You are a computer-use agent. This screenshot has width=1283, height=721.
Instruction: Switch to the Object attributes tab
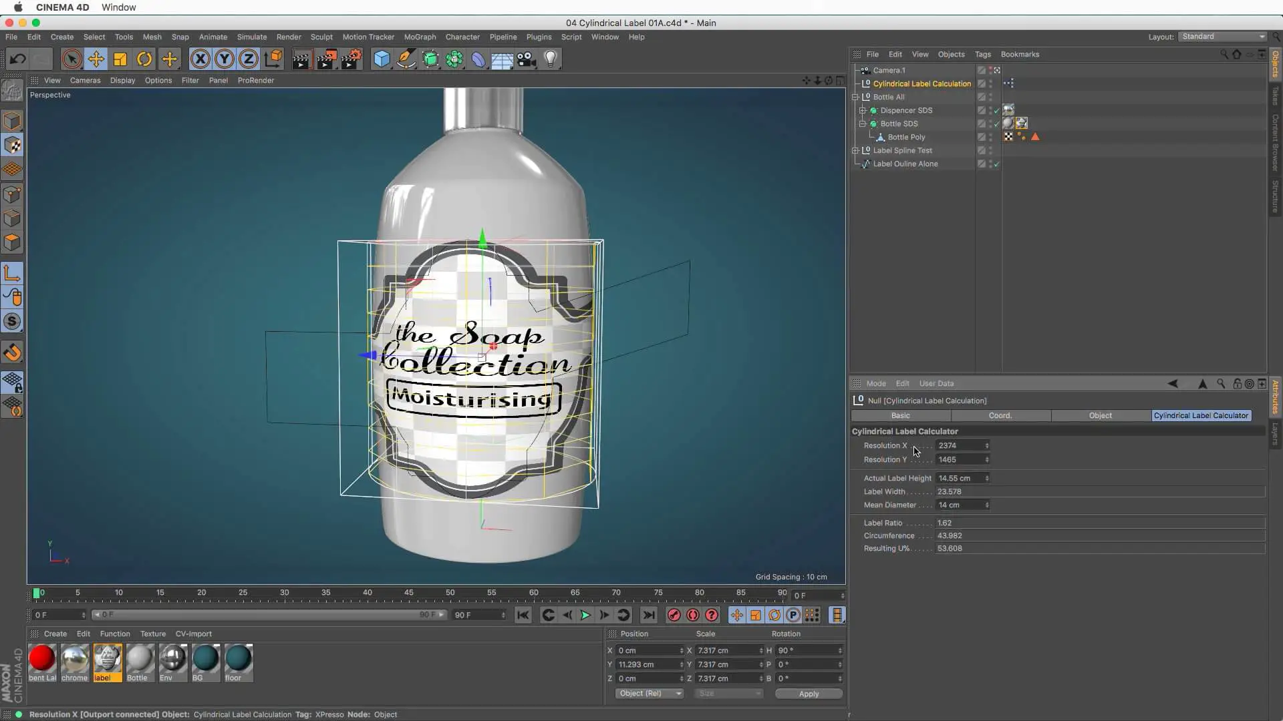(1101, 415)
